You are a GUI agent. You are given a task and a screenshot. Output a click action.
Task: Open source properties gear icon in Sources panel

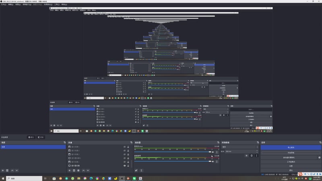[x=78, y=170]
